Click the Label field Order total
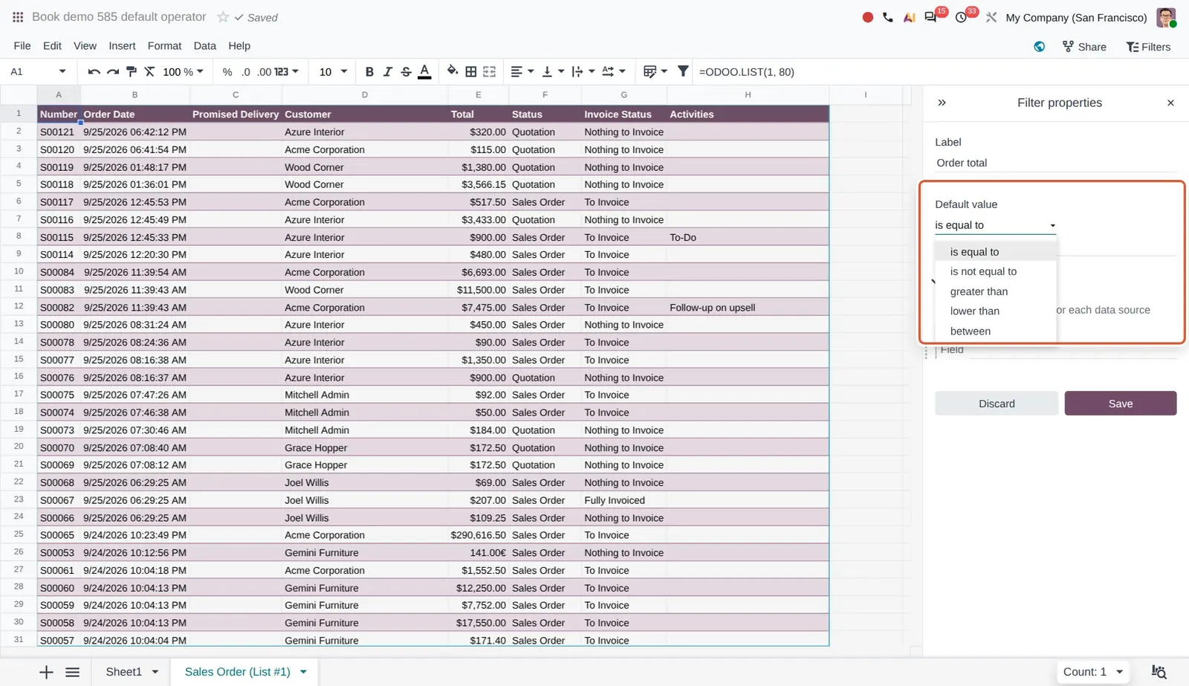This screenshot has height=686, width=1189. pyautogui.click(x=1056, y=163)
